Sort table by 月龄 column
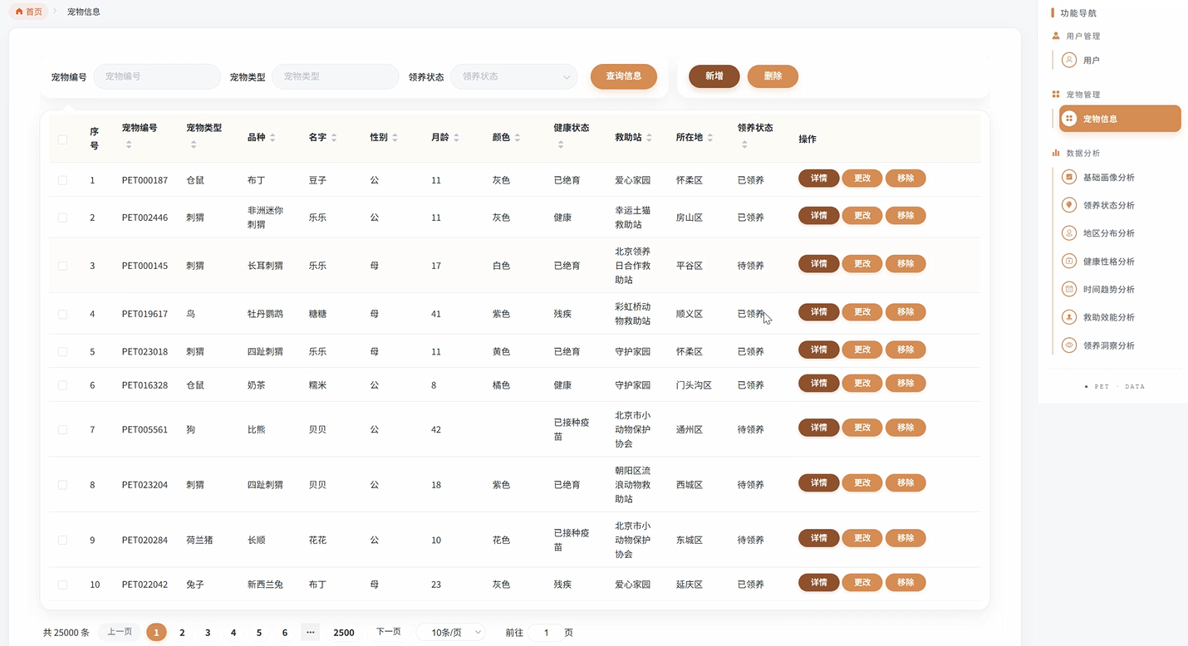The image size is (1188, 646). pyautogui.click(x=456, y=137)
